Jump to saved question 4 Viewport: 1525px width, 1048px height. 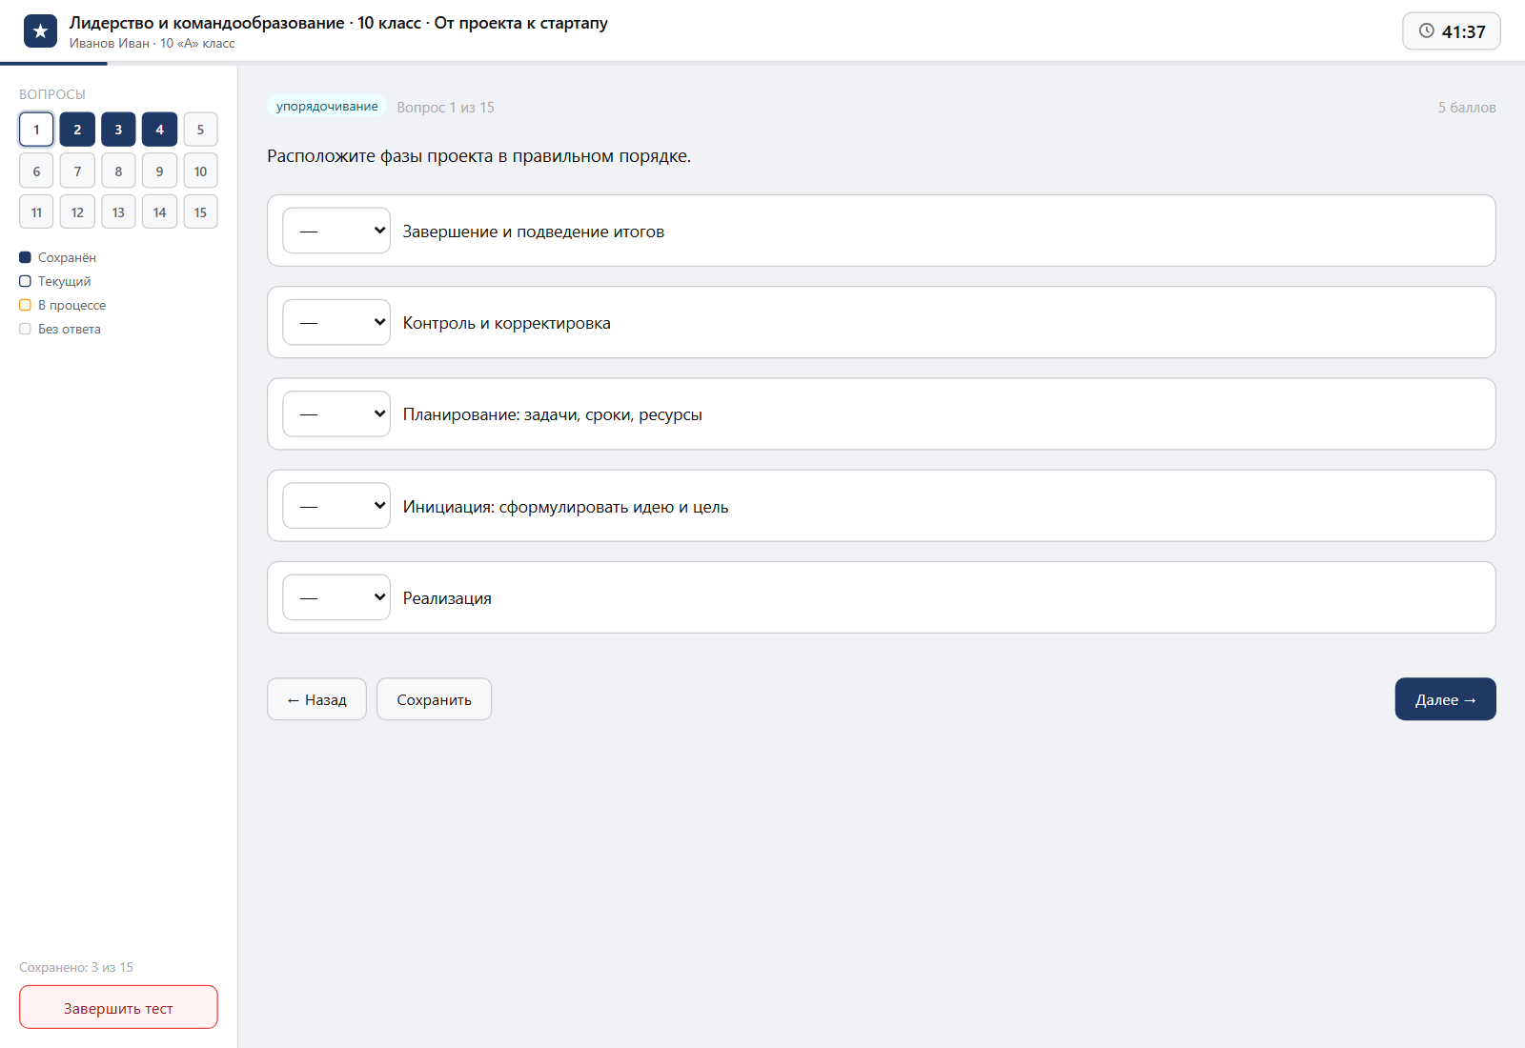[159, 130]
